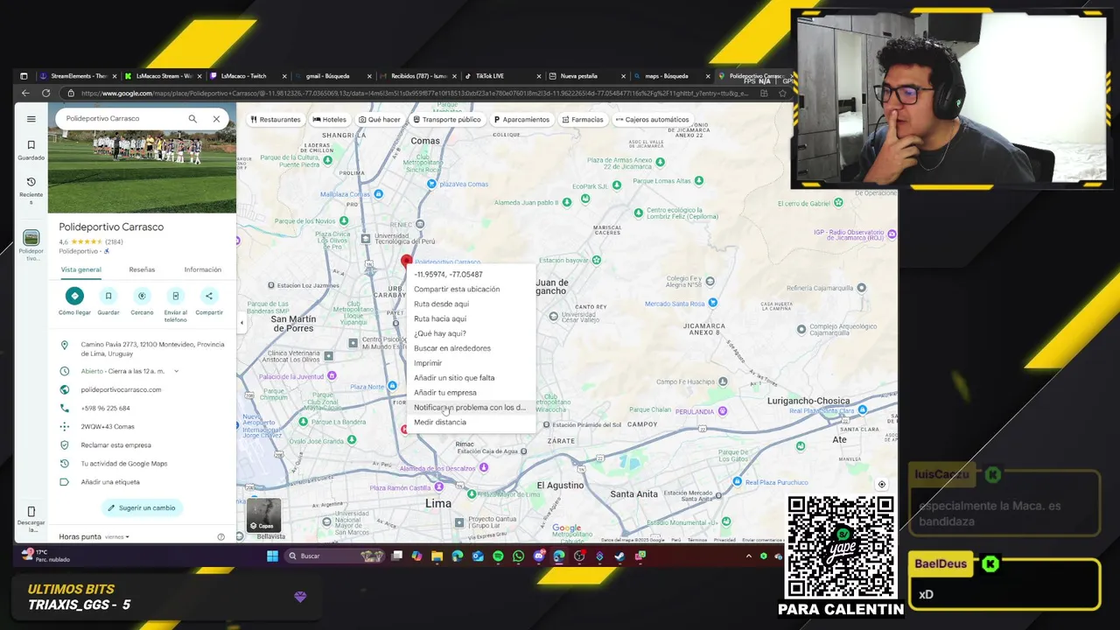Click the Guardar bookmark icon
1120x630 pixels.
[108, 296]
